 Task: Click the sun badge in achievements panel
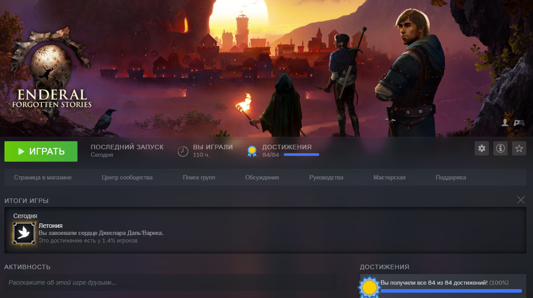(369, 287)
